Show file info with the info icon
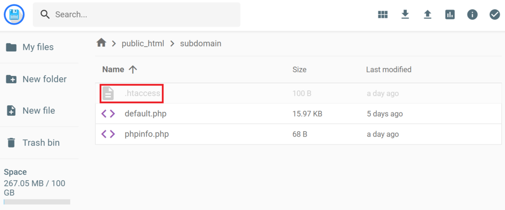Image resolution: width=505 pixels, height=210 pixels. 472,14
